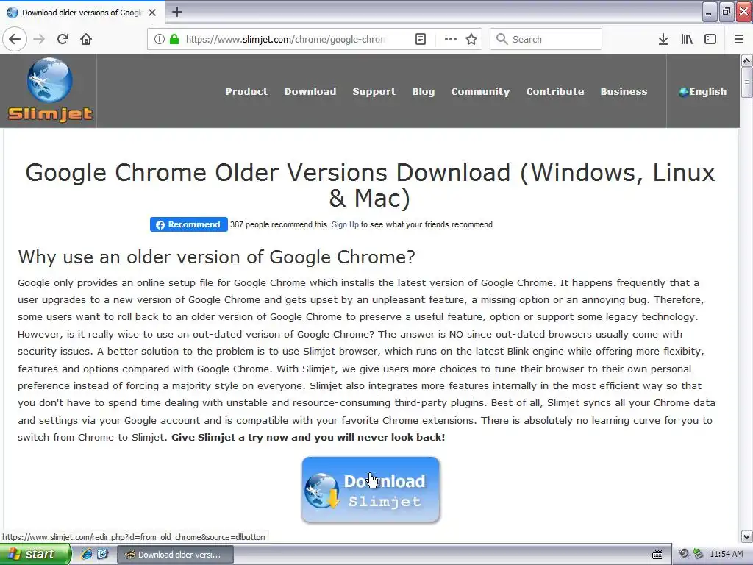Viewport: 753px width, 565px height.
Task: Click the network tray icon beside the clock
Action: [698, 554]
